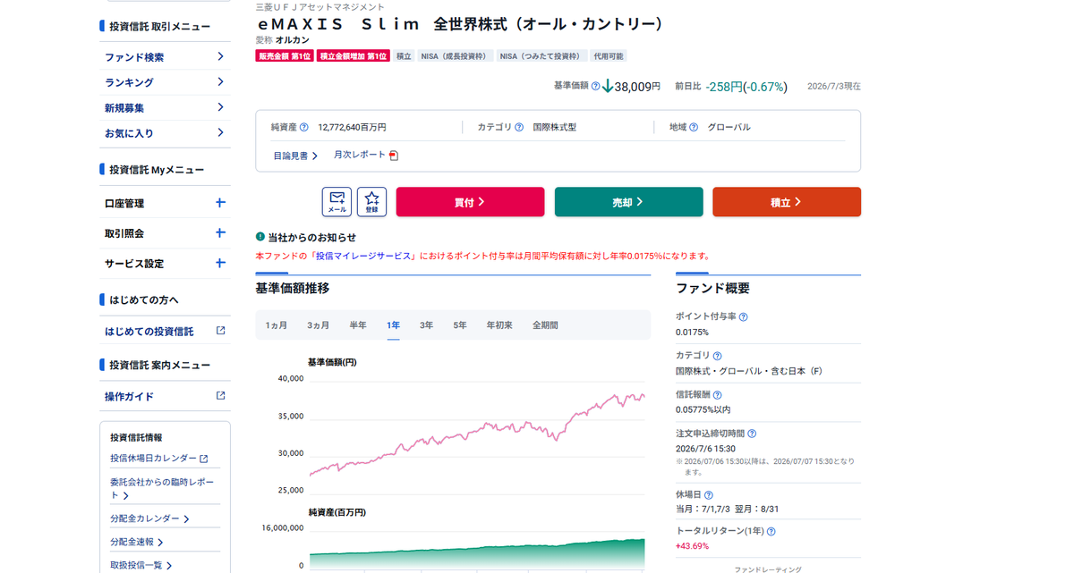This screenshot has width=1074, height=573.
Task: Click the +43.69% total return value
Action: click(x=692, y=546)
